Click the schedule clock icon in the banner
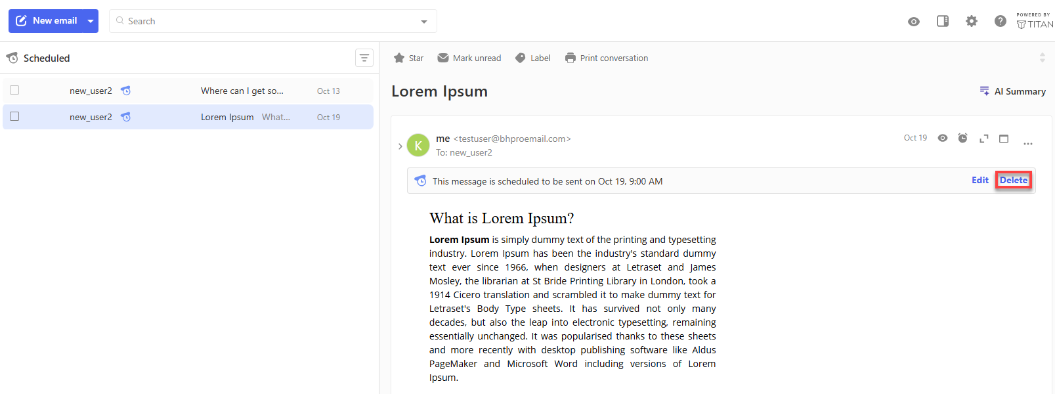The height and width of the screenshot is (394, 1055). (421, 181)
